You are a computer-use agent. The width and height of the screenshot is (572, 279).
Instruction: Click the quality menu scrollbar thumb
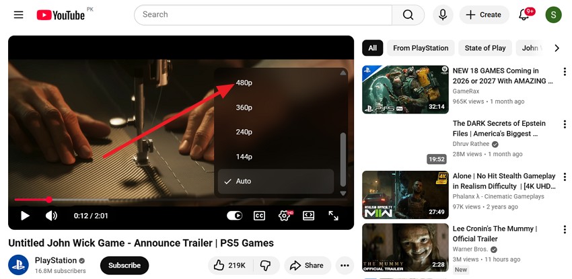(x=343, y=159)
